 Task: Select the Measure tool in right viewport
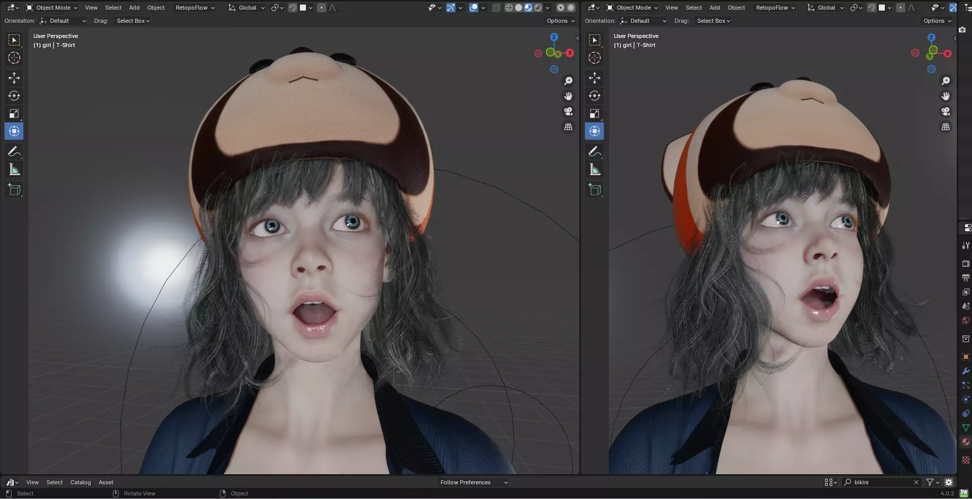coord(595,170)
